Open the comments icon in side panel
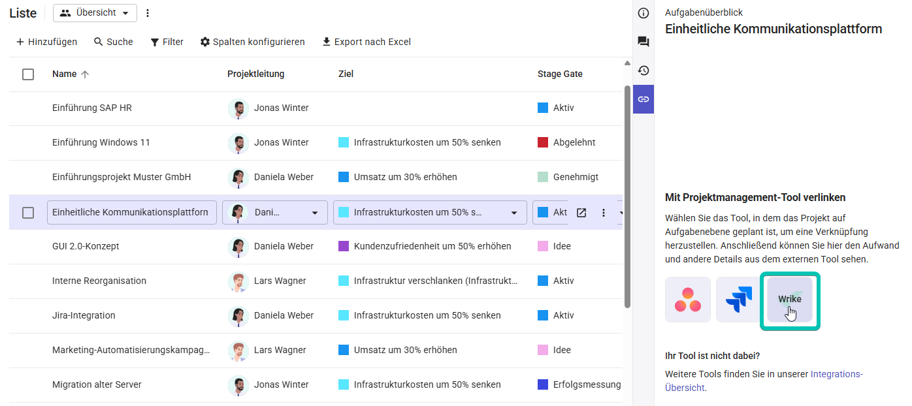The width and height of the screenshot is (912, 406). 643,42
